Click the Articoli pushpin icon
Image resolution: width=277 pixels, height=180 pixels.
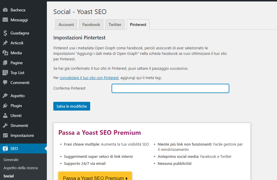click(x=5, y=43)
